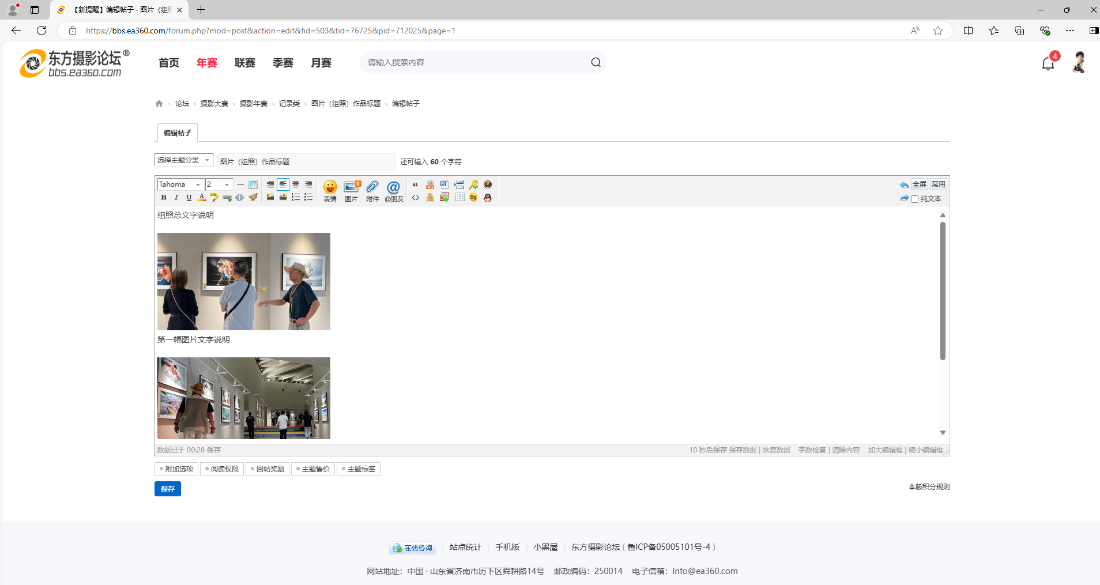Click the @朋友 mention icon
Screen dimensions: 1100x585
pyautogui.click(x=394, y=190)
